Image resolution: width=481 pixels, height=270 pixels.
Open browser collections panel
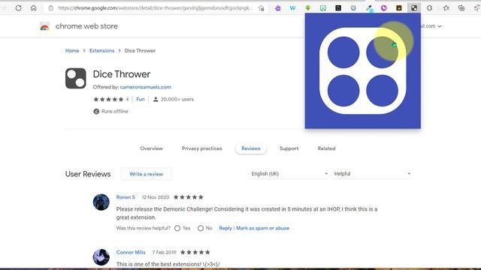(x=461, y=8)
